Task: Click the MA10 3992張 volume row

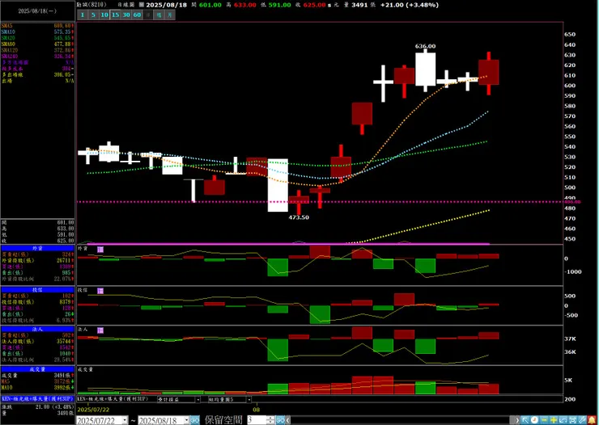Action: 37,388
